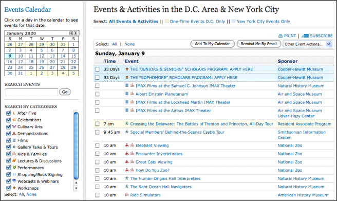Open the Other Event Actions dropdown
This screenshot has height=201, width=337.
[x=308, y=44]
